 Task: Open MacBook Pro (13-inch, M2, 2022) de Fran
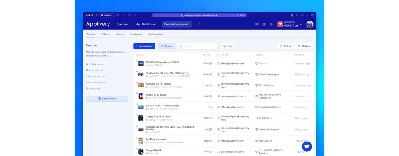[x=167, y=73]
